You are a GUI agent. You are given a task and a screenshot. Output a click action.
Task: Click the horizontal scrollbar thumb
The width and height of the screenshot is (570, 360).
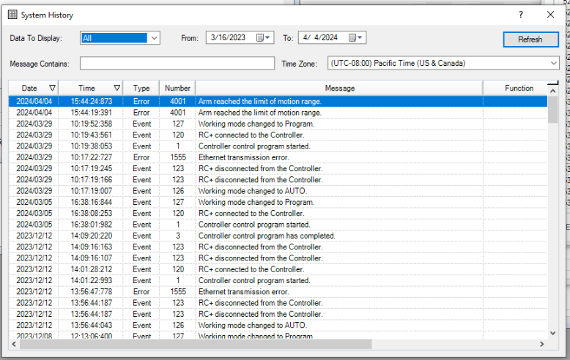(196, 344)
